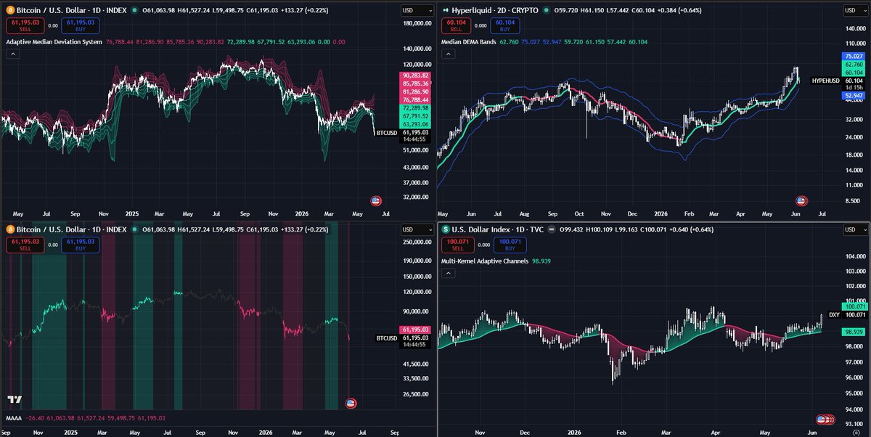This screenshot has height=437, width=871.
Task: Click the Bitcoin logo in the MAAA chart
Action: click(x=11, y=229)
